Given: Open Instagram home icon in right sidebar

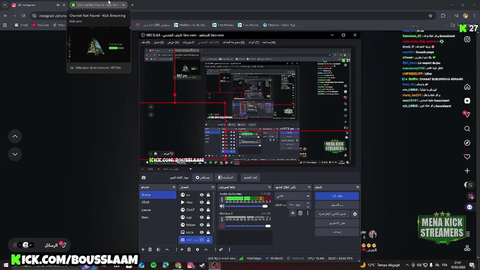Looking at the screenshot, I should point(467,87).
